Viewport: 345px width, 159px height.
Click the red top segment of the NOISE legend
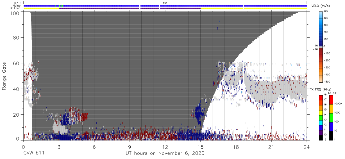[331, 100]
